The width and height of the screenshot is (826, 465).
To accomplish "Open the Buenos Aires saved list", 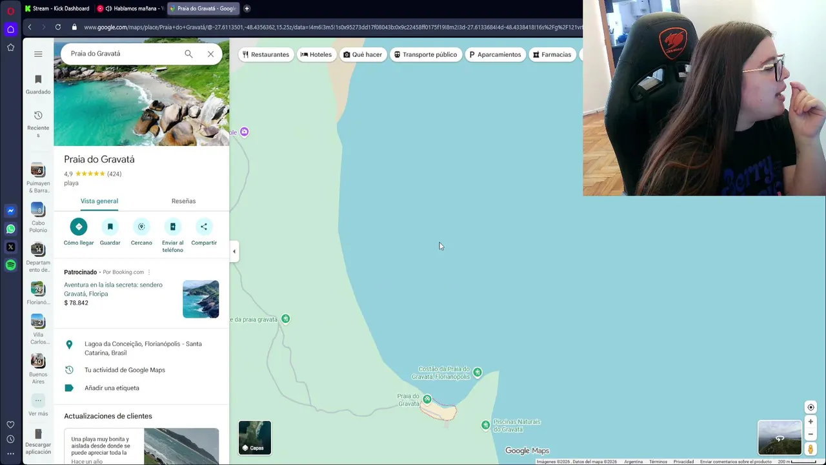I will click(38, 369).
